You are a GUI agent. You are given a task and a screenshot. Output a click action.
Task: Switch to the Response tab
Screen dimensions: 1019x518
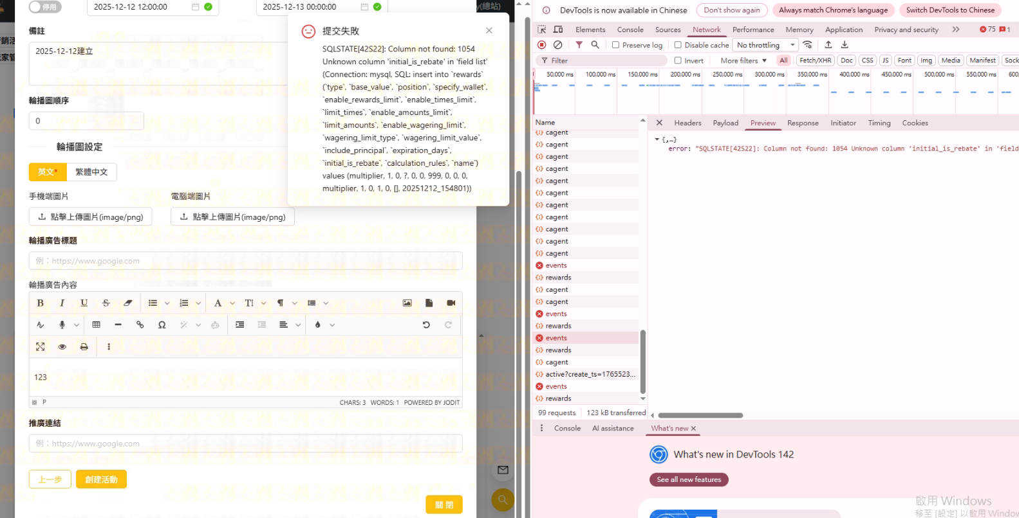click(803, 123)
